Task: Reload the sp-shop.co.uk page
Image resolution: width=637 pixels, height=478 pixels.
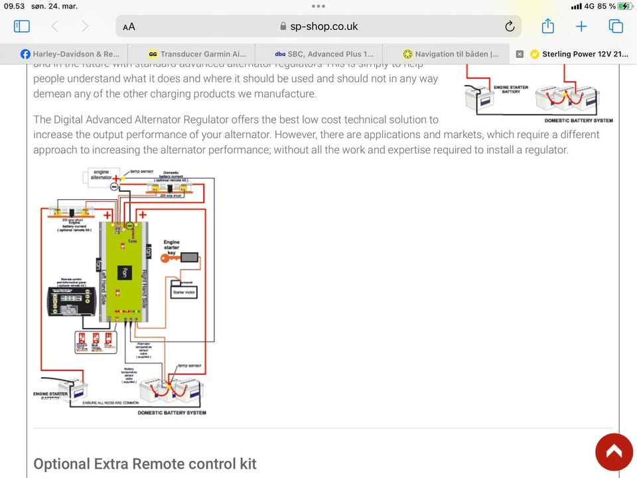Action: [x=510, y=27]
